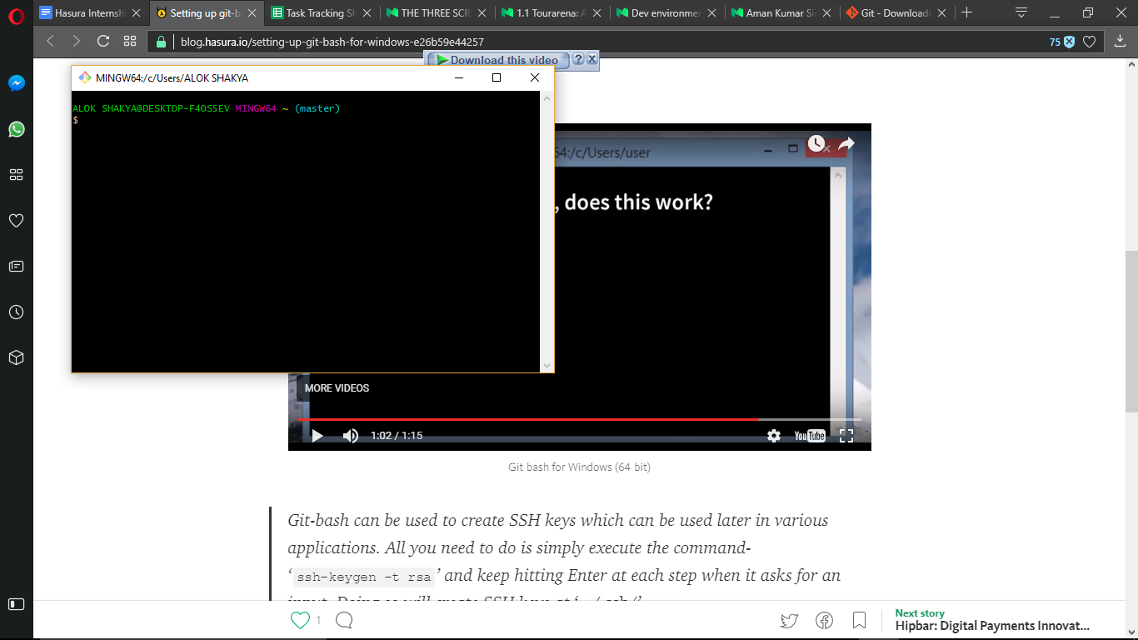The width and height of the screenshot is (1138, 640).
Task: Toggle the sidebar panel button at bottom-left
Action: point(16,604)
